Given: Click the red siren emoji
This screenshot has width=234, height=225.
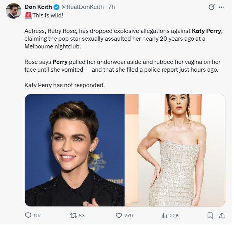Looking at the screenshot, I should click(x=28, y=15).
